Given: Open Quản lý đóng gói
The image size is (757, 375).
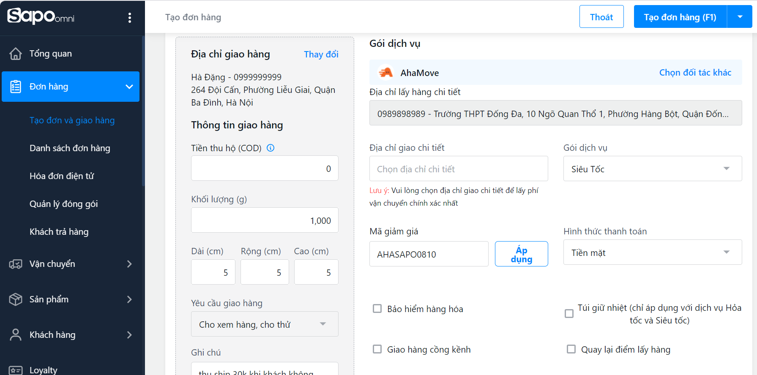Looking at the screenshot, I should click(x=63, y=204).
